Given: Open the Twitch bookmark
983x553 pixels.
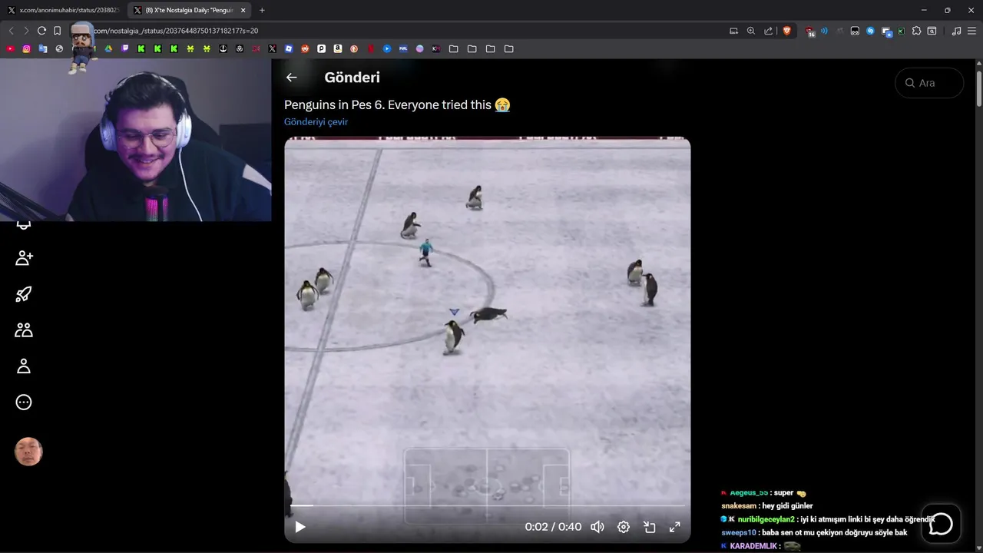Looking at the screenshot, I should point(125,48).
